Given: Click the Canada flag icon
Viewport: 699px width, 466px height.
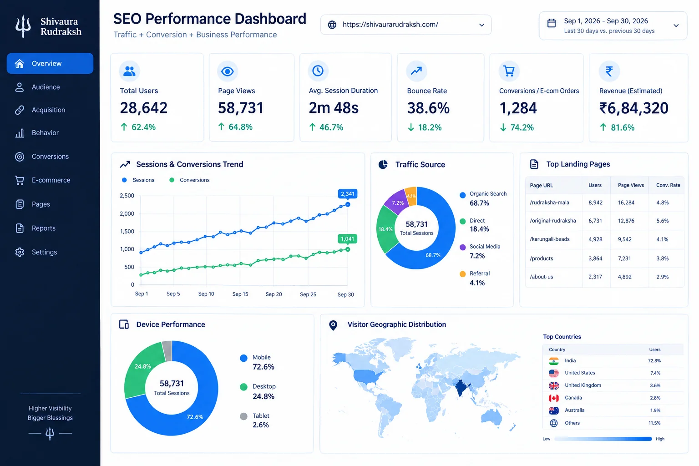Looking at the screenshot, I should tap(554, 398).
